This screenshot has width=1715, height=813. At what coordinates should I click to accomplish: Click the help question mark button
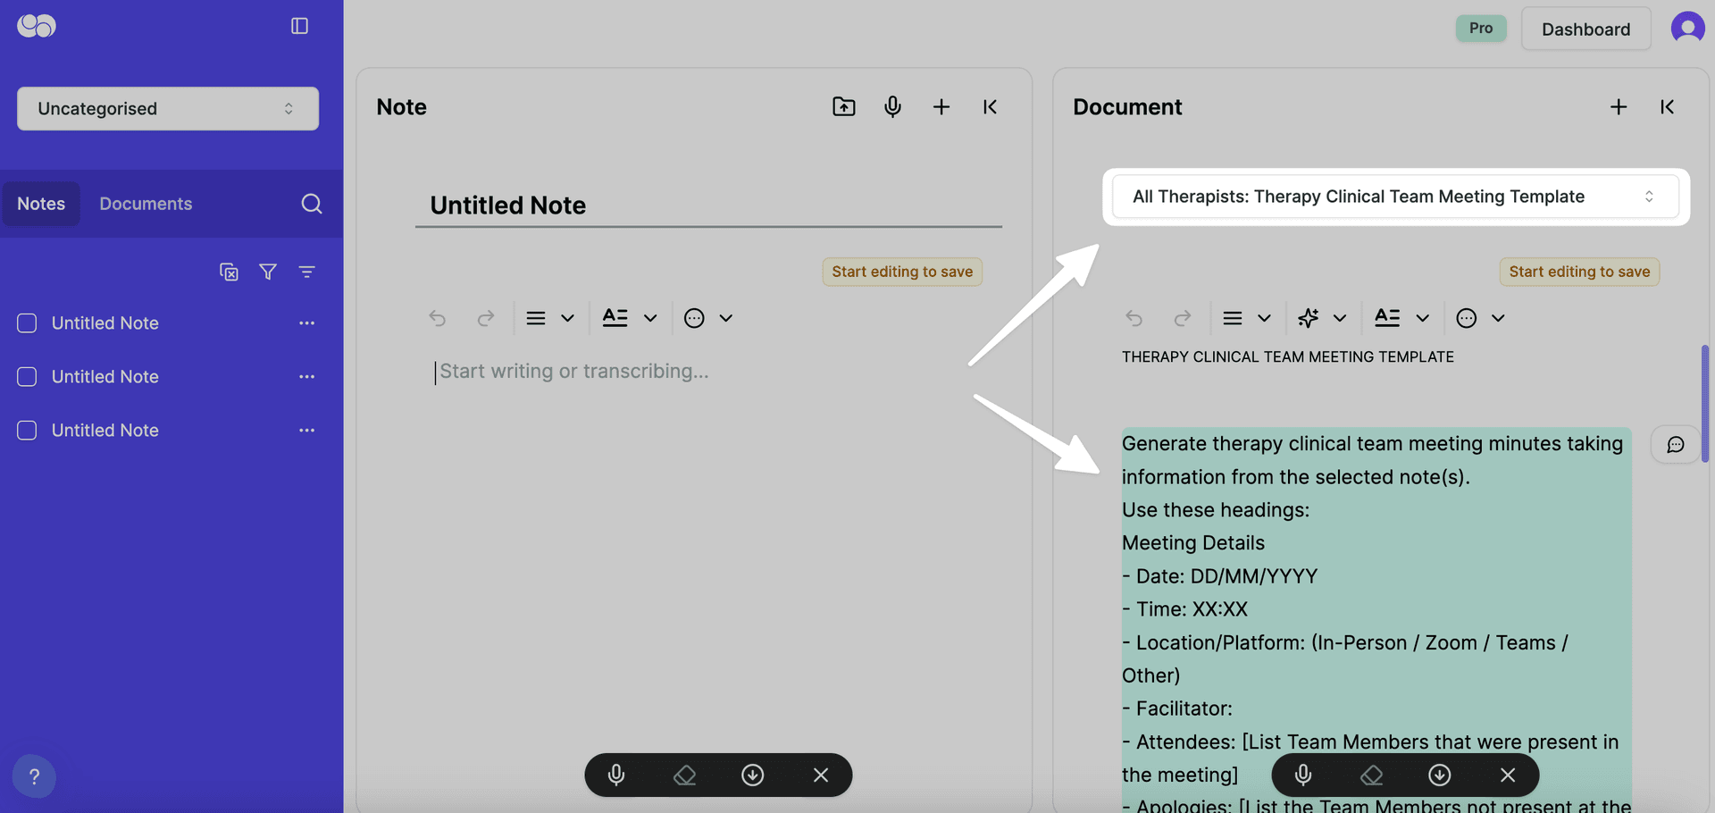pyautogui.click(x=34, y=776)
